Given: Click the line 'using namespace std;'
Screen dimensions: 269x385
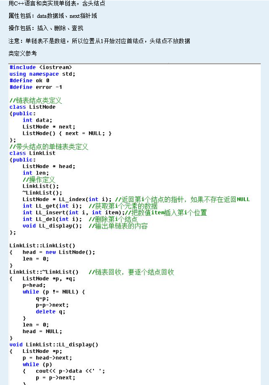Looking at the screenshot, I should click(42, 74).
